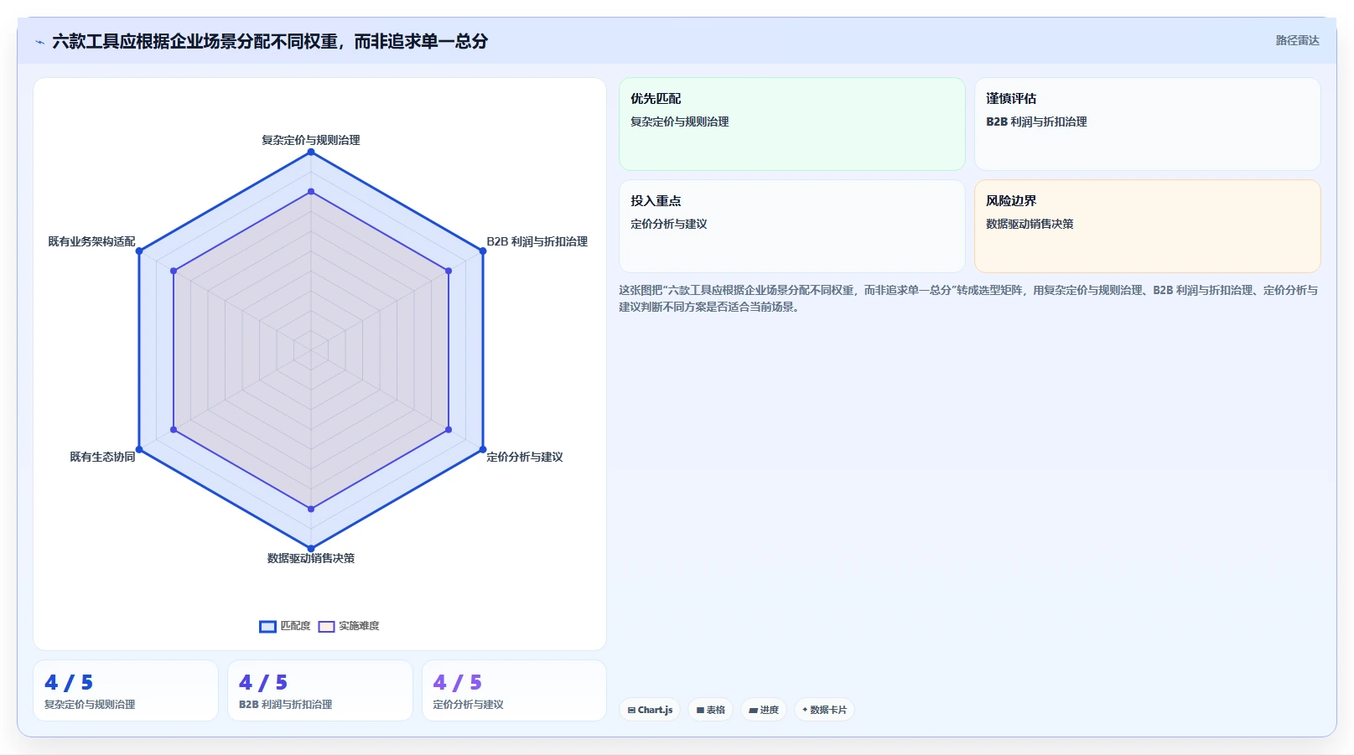Click the B2B 利润与折扣治理 radar axis label
Image resolution: width=1354 pixels, height=755 pixels.
pyautogui.click(x=537, y=241)
